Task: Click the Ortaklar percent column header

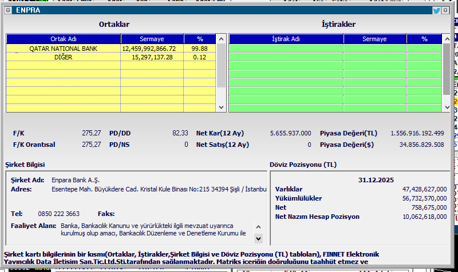Action: coord(200,39)
